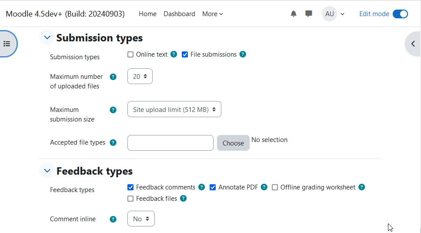Open the messaging chat bubble icon
This screenshot has height=233, width=421.
click(x=309, y=14)
